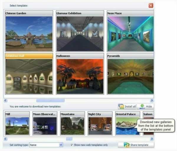Click the Night City title label
The image size is (177, 151).
(94, 114)
